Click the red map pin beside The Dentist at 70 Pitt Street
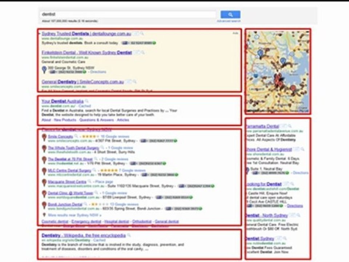The height and width of the screenshot is (262, 349). coord(44,160)
